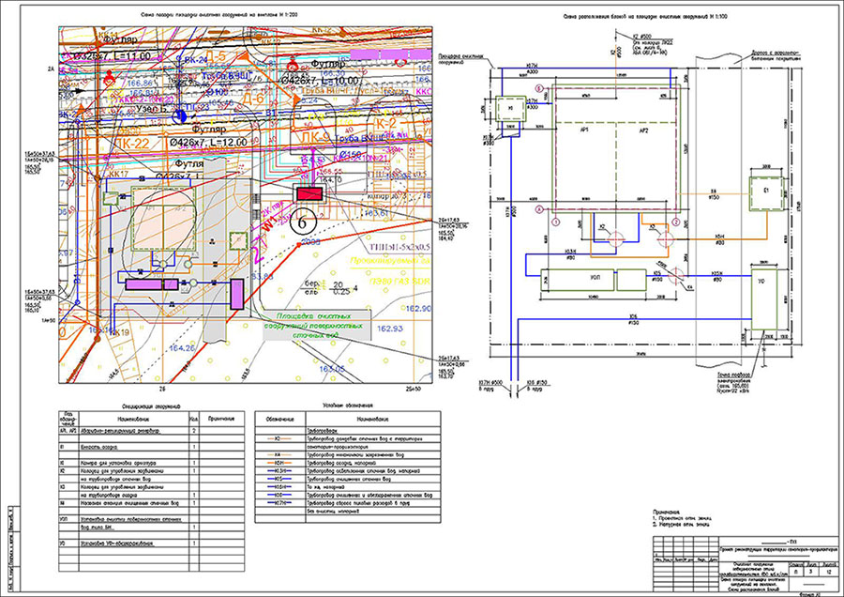Click the АР1, АР2 row in specification table
This screenshot has width=844, height=597.
point(151,431)
